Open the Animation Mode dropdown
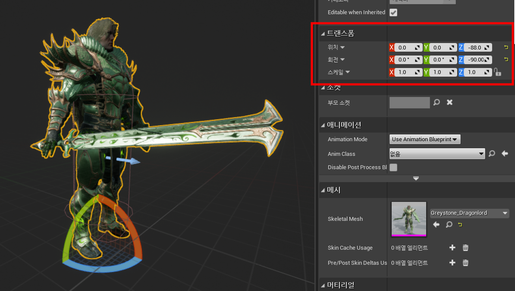 [425, 139]
